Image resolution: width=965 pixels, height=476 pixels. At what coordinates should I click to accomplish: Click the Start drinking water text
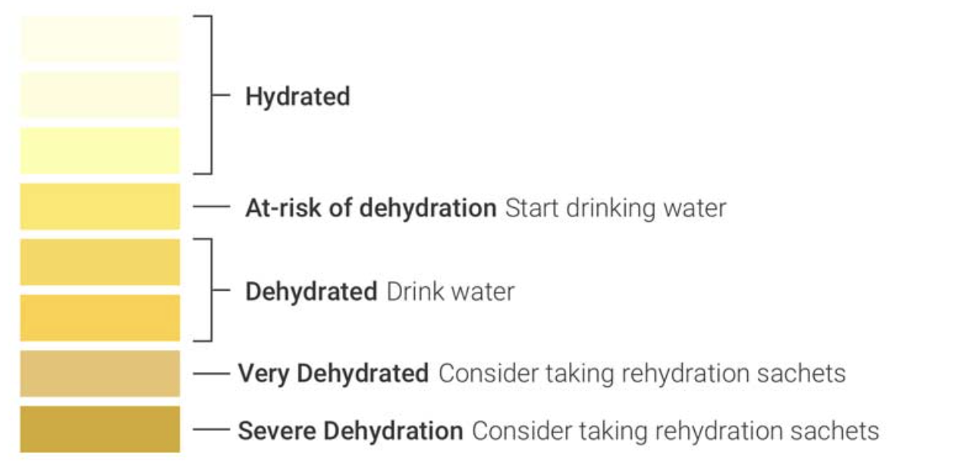point(615,208)
